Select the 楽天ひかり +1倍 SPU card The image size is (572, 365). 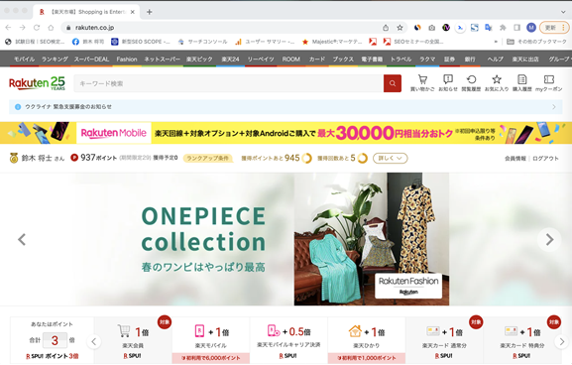tap(367, 340)
